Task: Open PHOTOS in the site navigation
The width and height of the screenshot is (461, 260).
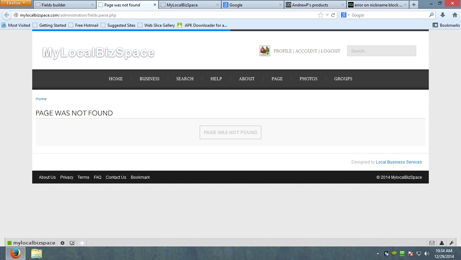Action: pyautogui.click(x=308, y=79)
